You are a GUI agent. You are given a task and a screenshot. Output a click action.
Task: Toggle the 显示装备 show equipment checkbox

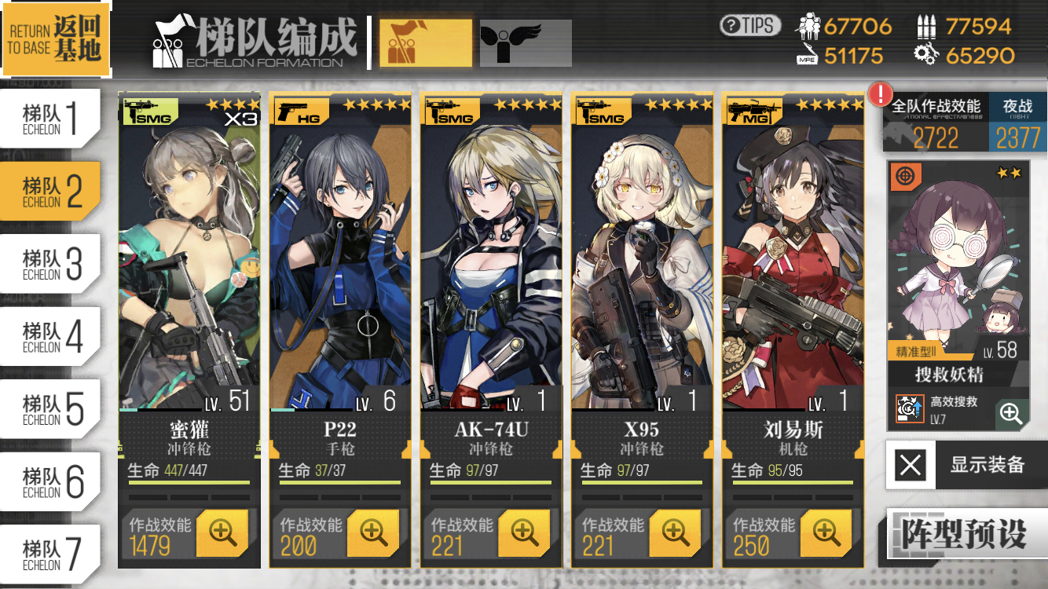[x=911, y=465]
